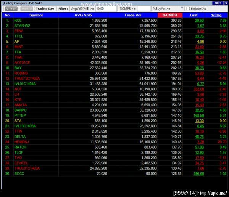229x197 pixels.
Task: Select the ROBINS symbol
Action: (21, 73)
